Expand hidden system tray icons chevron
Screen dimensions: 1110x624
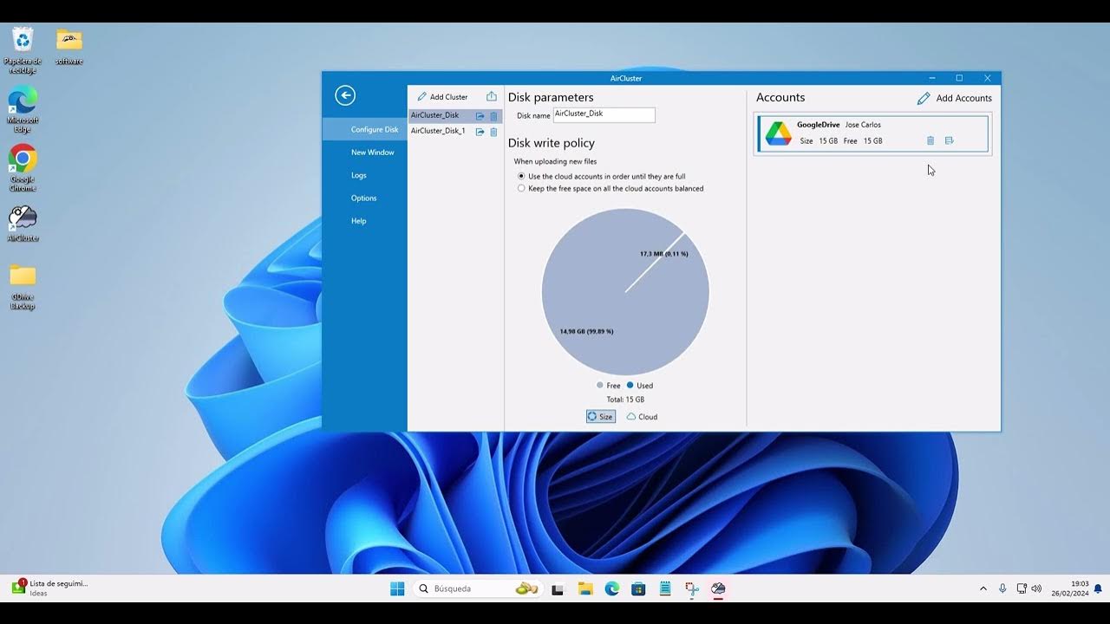pos(983,588)
